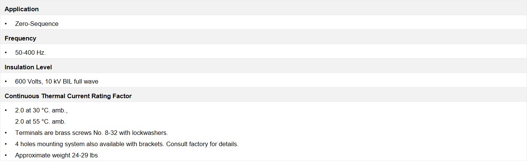Click the Continuous Thermal Current Rating Factor header
The image size is (527, 163).
click(68, 96)
